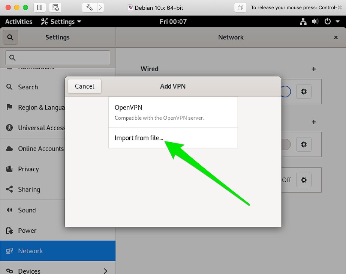The image size is (346, 274).
Task: Click the cloud icon for Online Accounts
Action: (x=9, y=149)
